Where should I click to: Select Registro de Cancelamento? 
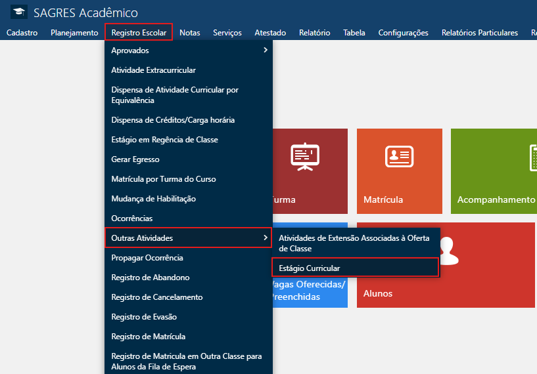point(189,297)
